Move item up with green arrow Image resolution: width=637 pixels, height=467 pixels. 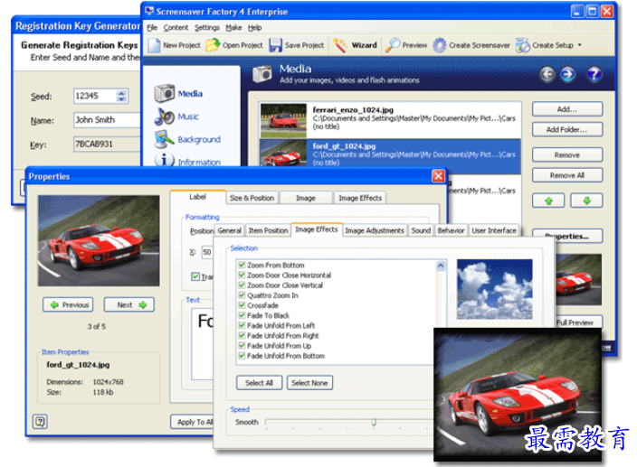(548, 201)
